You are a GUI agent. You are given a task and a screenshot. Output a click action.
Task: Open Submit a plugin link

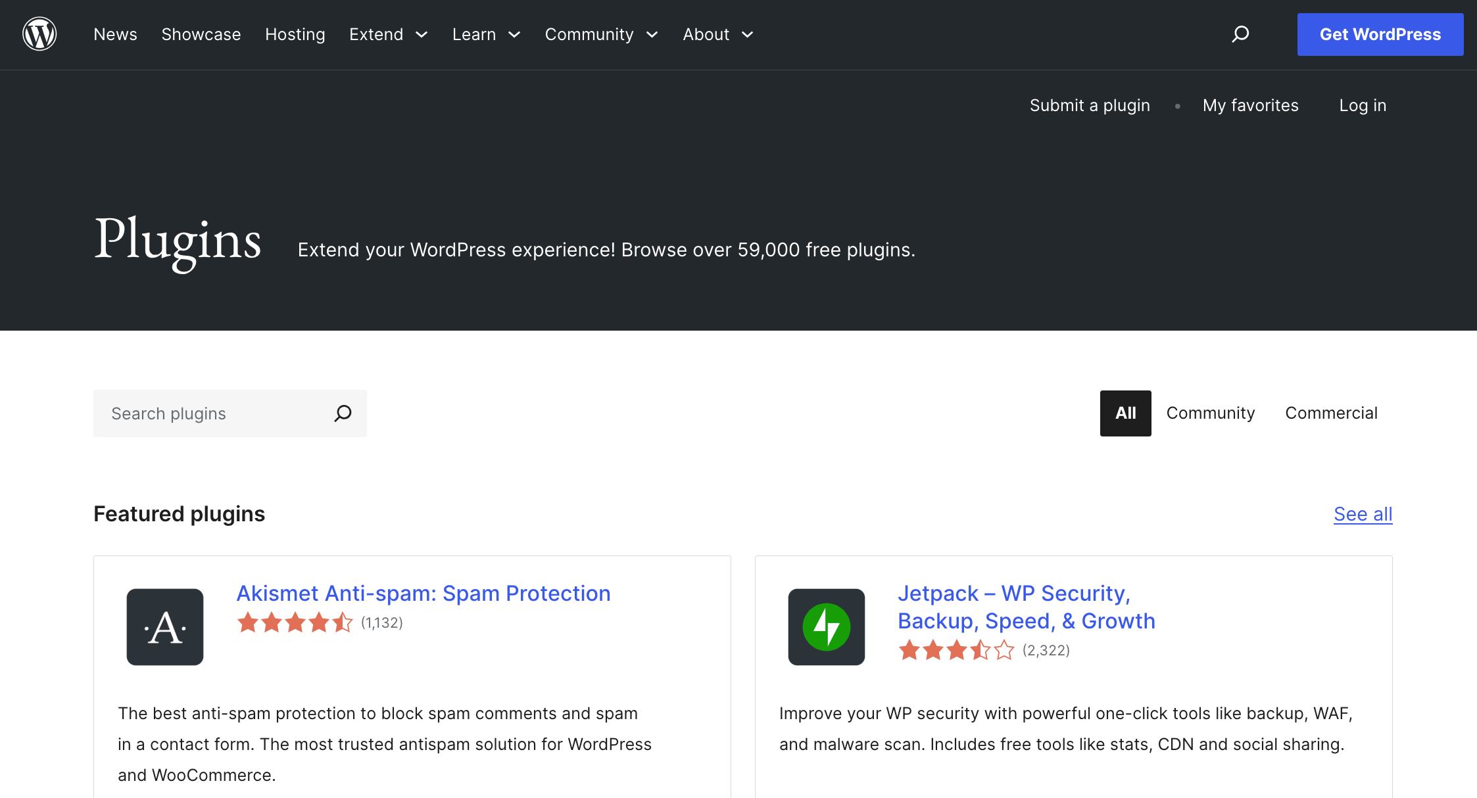(1090, 106)
